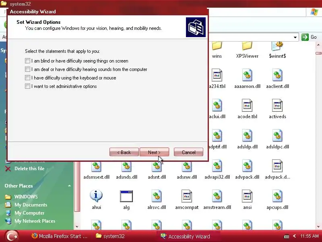The width and height of the screenshot is (322, 242).
Task: Select the activeds file icon
Action: (277, 105)
